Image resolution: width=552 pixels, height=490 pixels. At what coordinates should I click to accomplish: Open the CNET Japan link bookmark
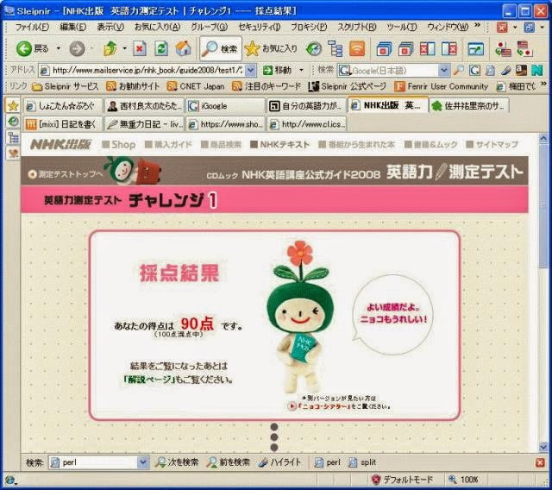point(196,86)
